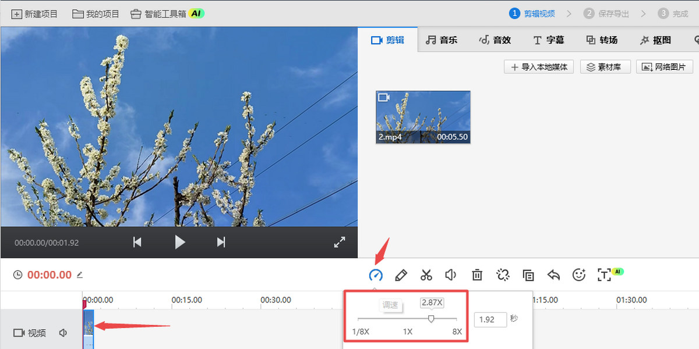Open the smiley face sticker tool
The width and height of the screenshot is (699, 349).
(x=579, y=275)
